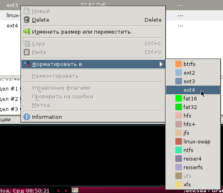Click the trash can Delete icon
The height and width of the screenshot is (193, 223).
click(27, 20)
